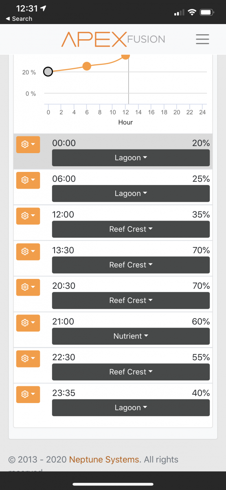Image resolution: width=226 pixels, height=490 pixels.
Task: Open gear settings for 20:30 entry
Action: click(x=28, y=287)
